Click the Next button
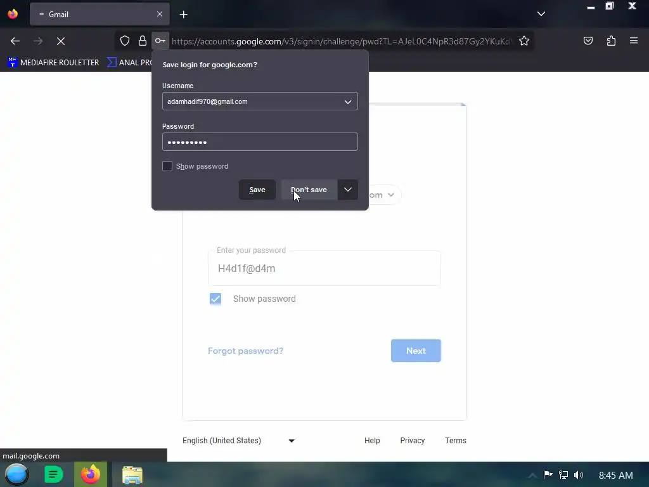Screen dimensions: 649x487 [416, 351]
